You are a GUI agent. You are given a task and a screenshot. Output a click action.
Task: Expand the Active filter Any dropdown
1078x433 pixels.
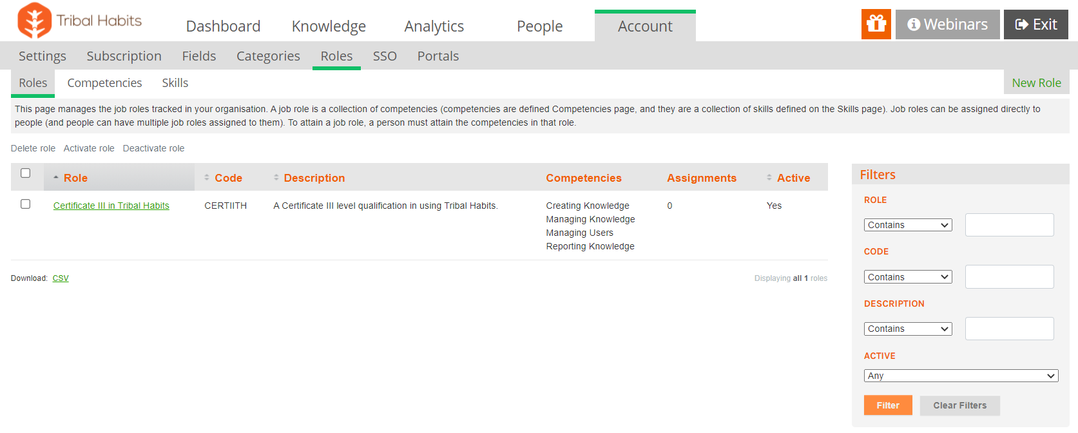961,376
